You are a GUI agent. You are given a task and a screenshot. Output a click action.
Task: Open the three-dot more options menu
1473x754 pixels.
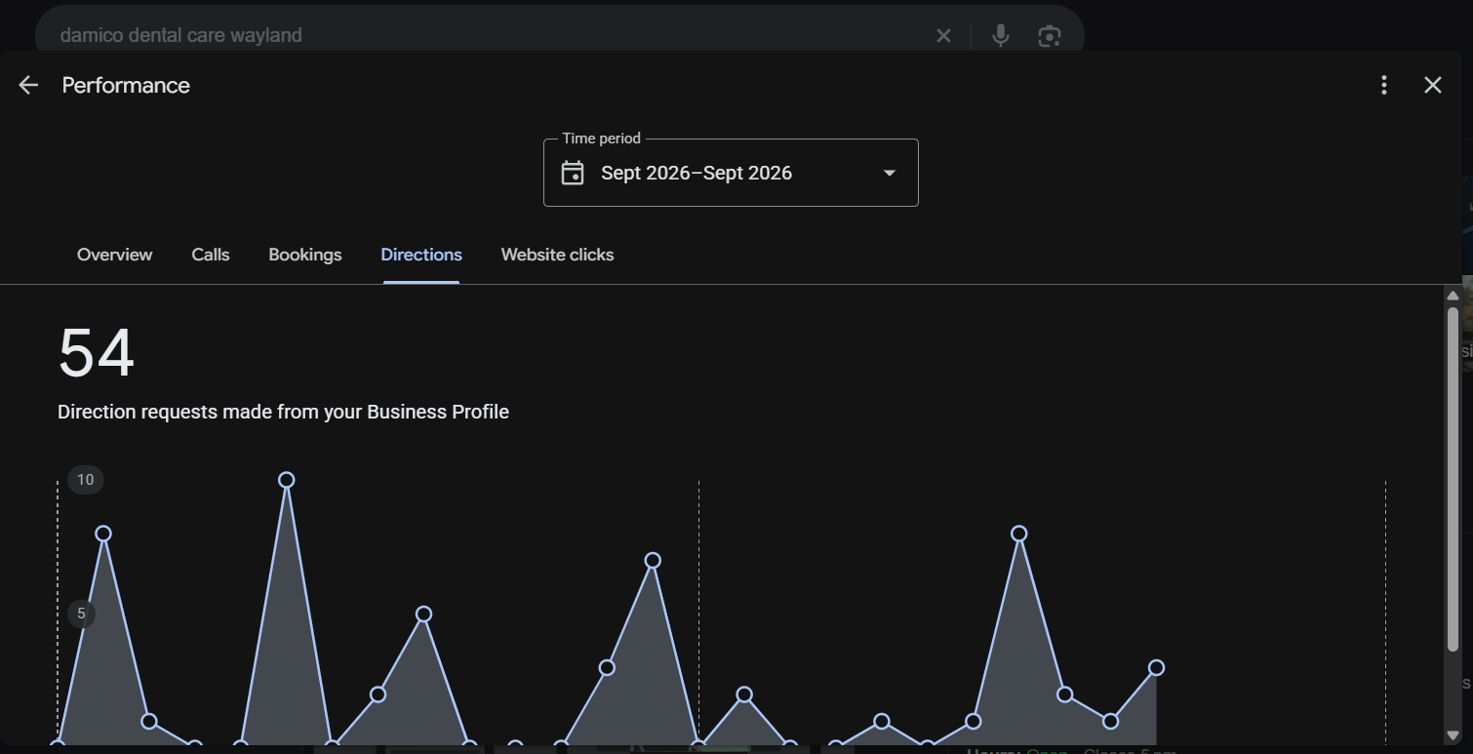1383,85
